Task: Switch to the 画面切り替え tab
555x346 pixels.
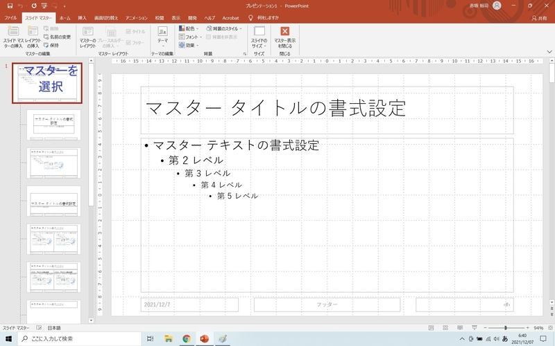Action: pyautogui.click(x=106, y=18)
